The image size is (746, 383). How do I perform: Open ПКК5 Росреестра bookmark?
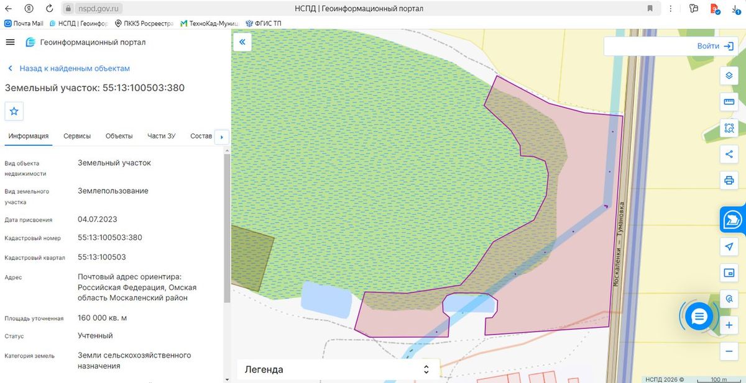coord(144,24)
